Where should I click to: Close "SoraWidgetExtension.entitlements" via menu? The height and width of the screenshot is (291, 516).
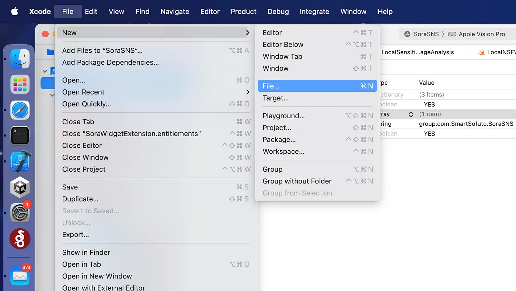(x=156, y=134)
